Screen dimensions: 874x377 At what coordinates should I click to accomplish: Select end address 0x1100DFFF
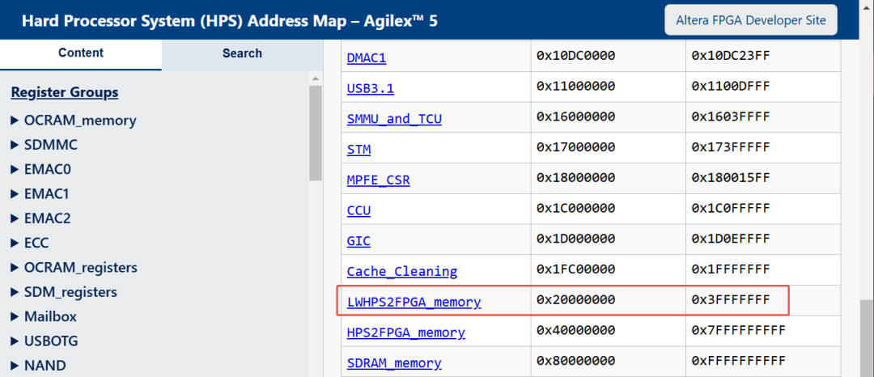click(731, 87)
